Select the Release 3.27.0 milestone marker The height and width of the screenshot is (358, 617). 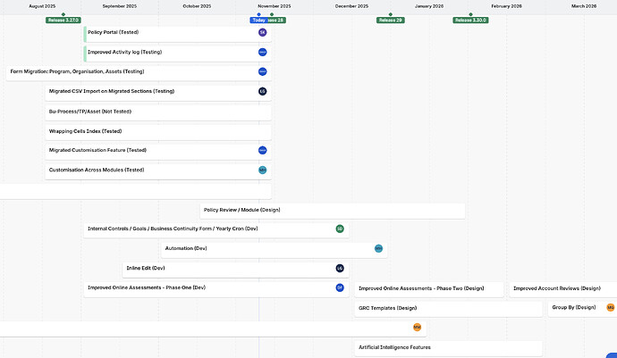[x=63, y=20]
